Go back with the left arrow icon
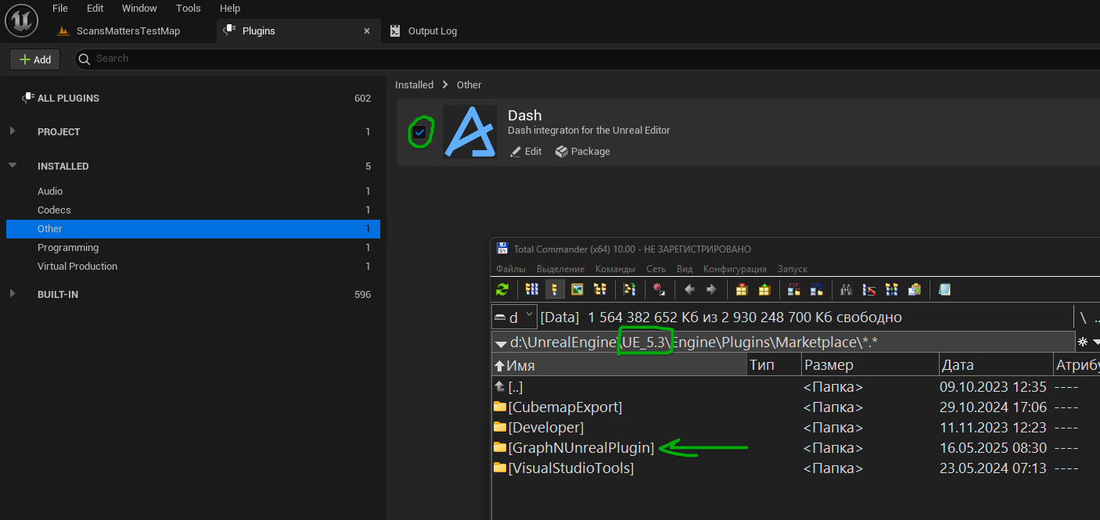 pos(689,289)
